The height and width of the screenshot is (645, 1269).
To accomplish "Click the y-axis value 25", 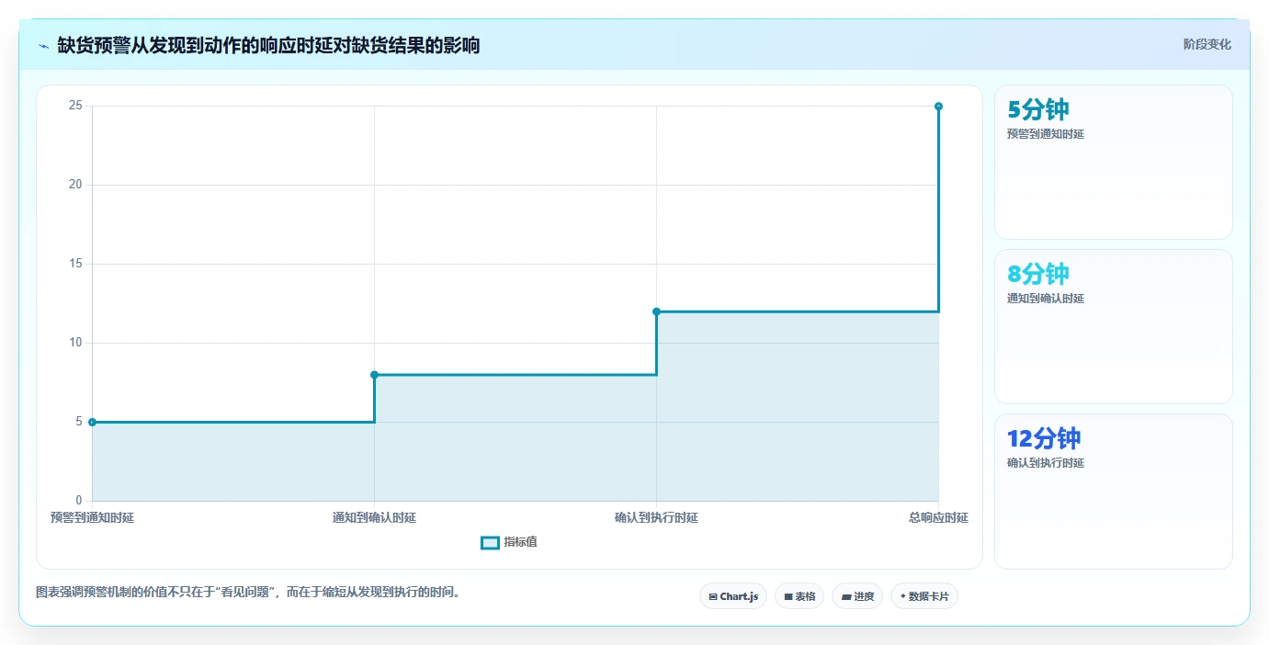I will coord(75,106).
